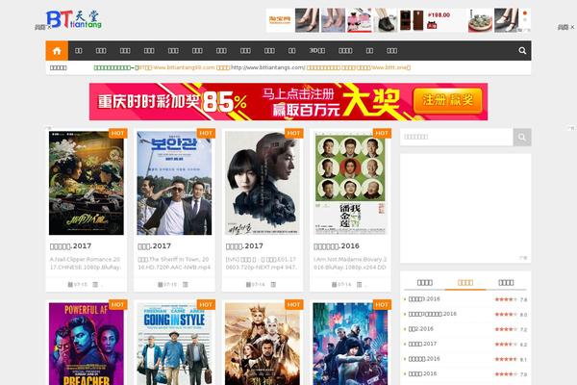Open the tvN drama poster with woman and man
The width and height of the screenshot is (577, 385).
click(x=263, y=183)
